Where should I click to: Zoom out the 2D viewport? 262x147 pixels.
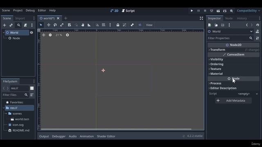coord(50,35)
